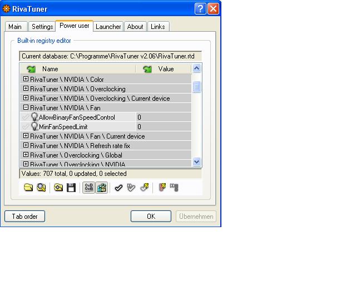Open the Settings tab
This screenshot has width=356, height=285.
tap(42, 27)
